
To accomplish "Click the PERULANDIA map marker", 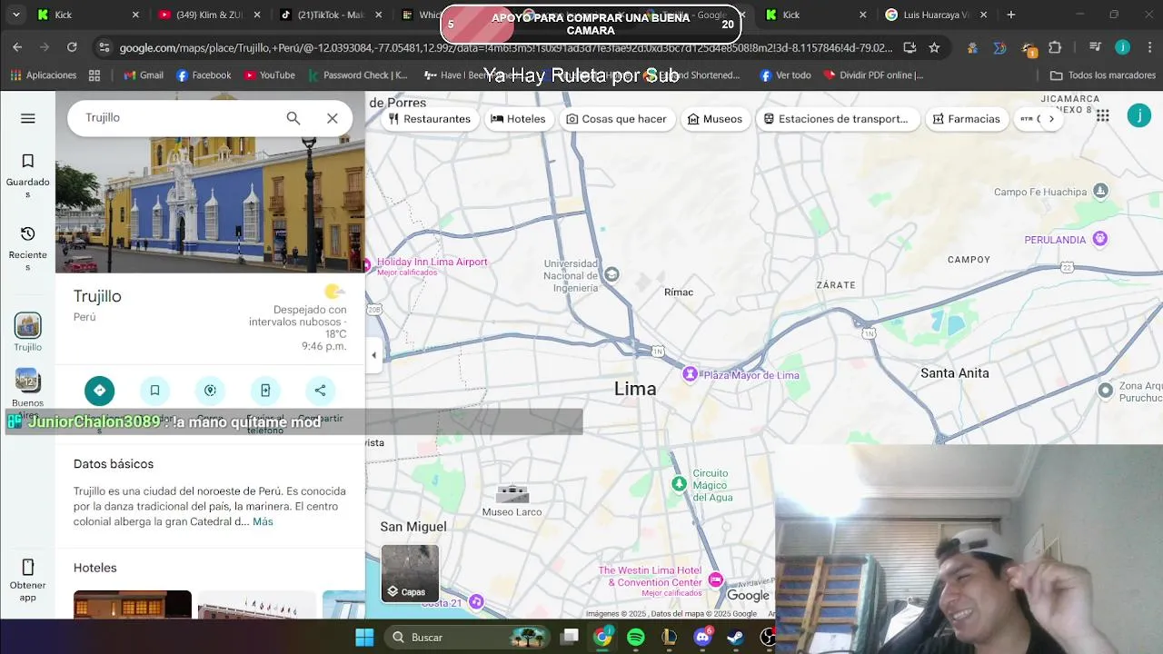I will 1100,239.
